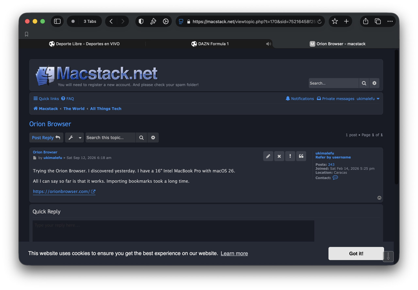Click the topic search magnifier button
Viewport: 418px width, 290px height.
click(x=141, y=138)
